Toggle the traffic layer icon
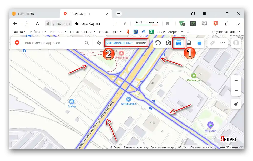The width and height of the screenshot is (253, 161). click(x=158, y=43)
